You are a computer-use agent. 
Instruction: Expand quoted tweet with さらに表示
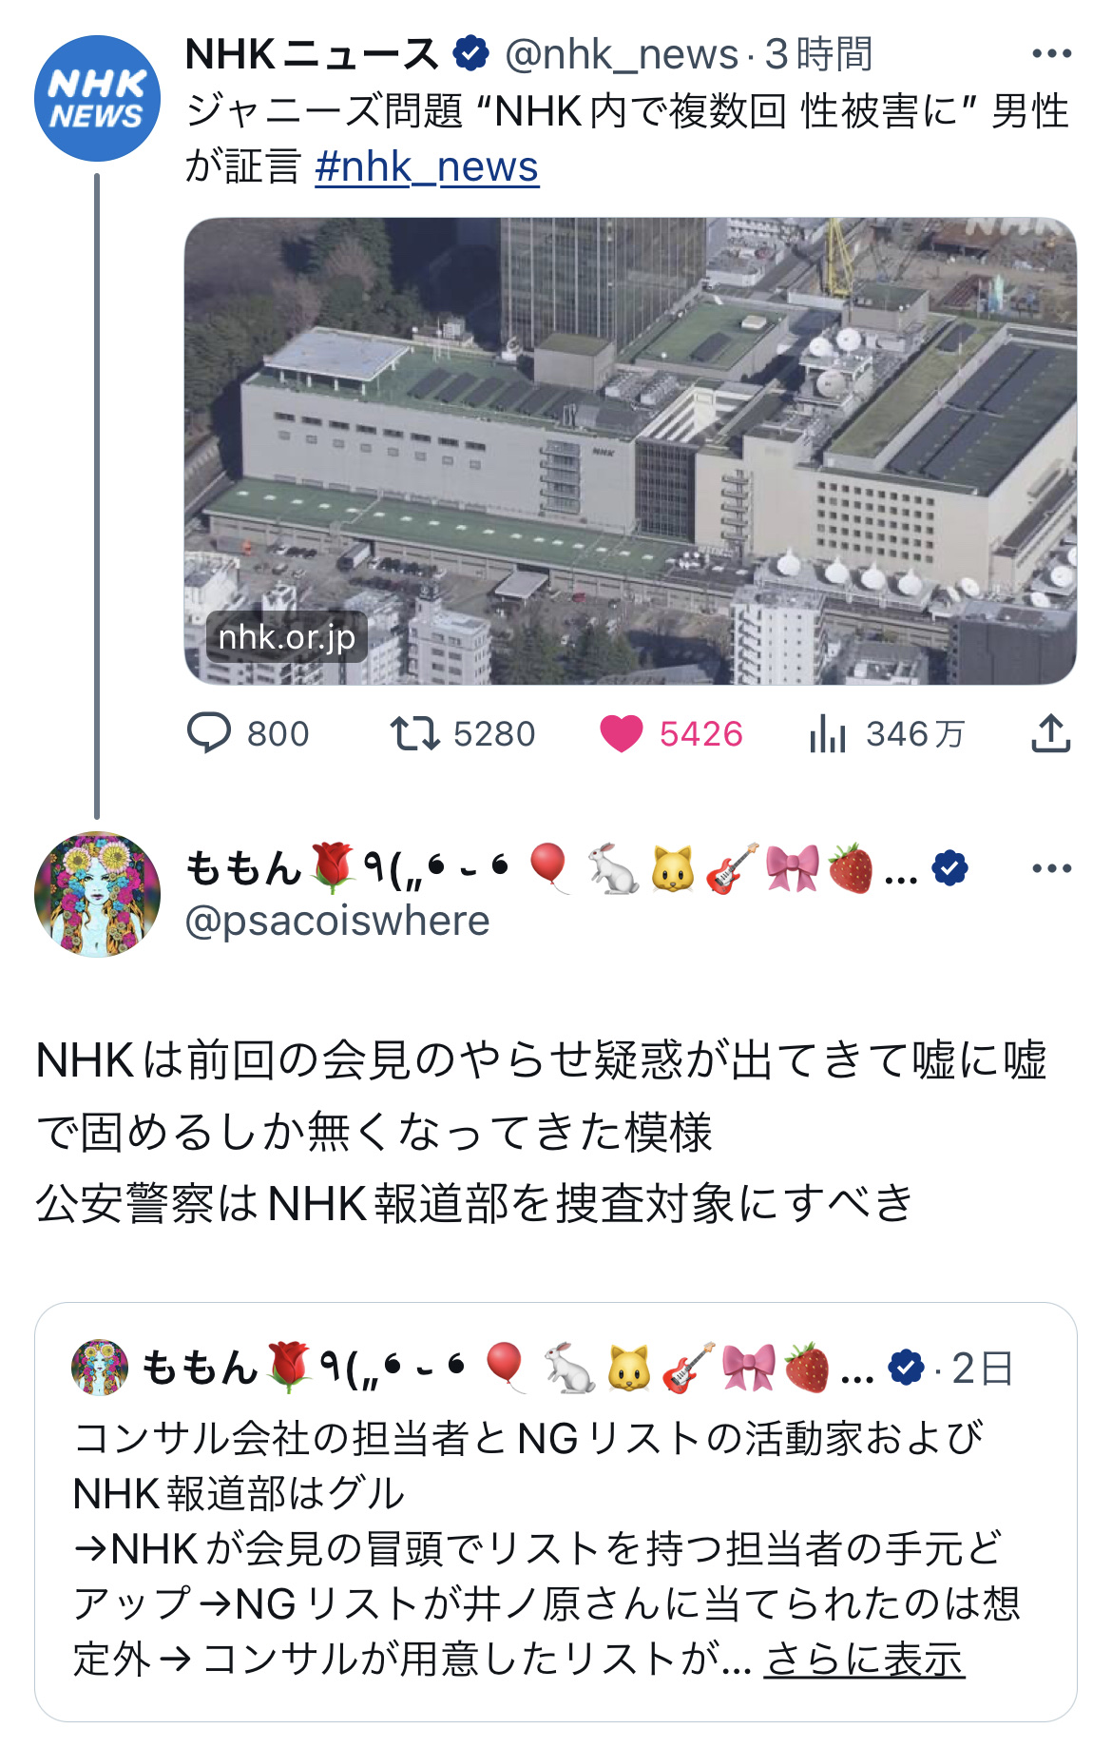click(x=864, y=1660)
